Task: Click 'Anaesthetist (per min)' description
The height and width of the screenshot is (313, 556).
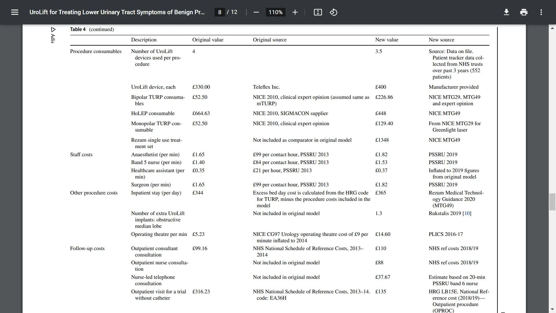Action: [x=155, y=154]
